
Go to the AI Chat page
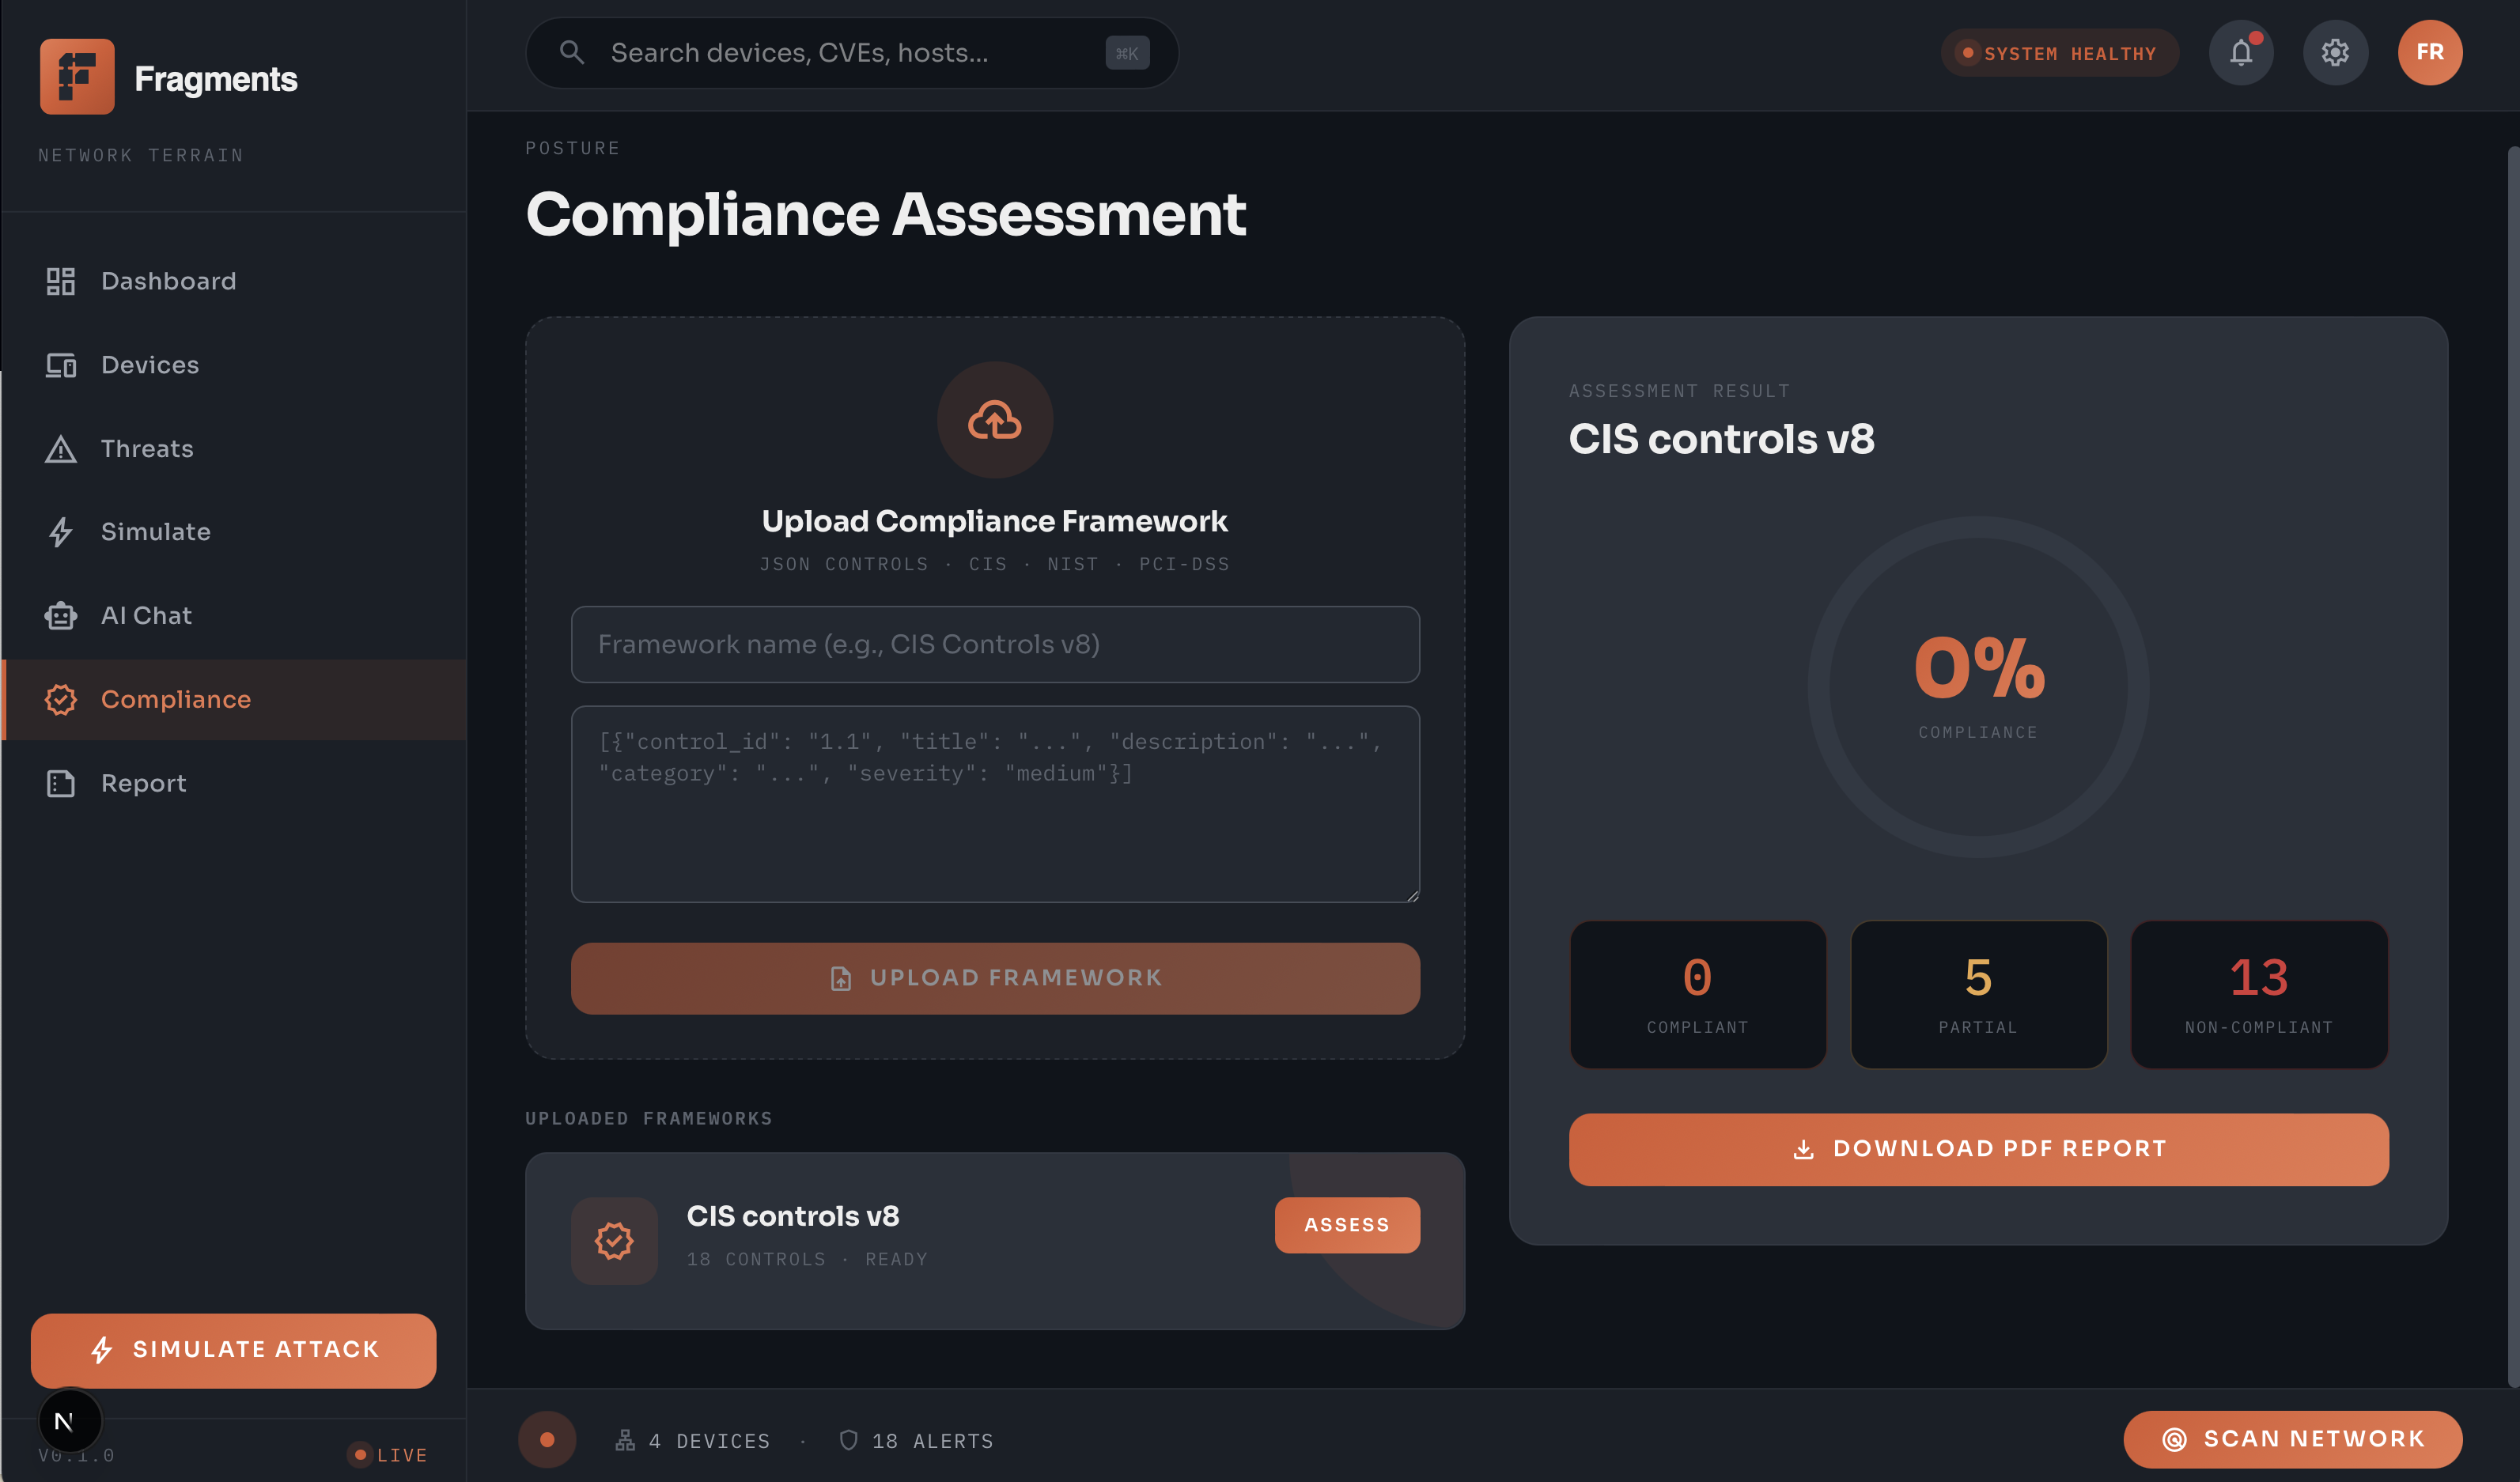pos(146,616)
